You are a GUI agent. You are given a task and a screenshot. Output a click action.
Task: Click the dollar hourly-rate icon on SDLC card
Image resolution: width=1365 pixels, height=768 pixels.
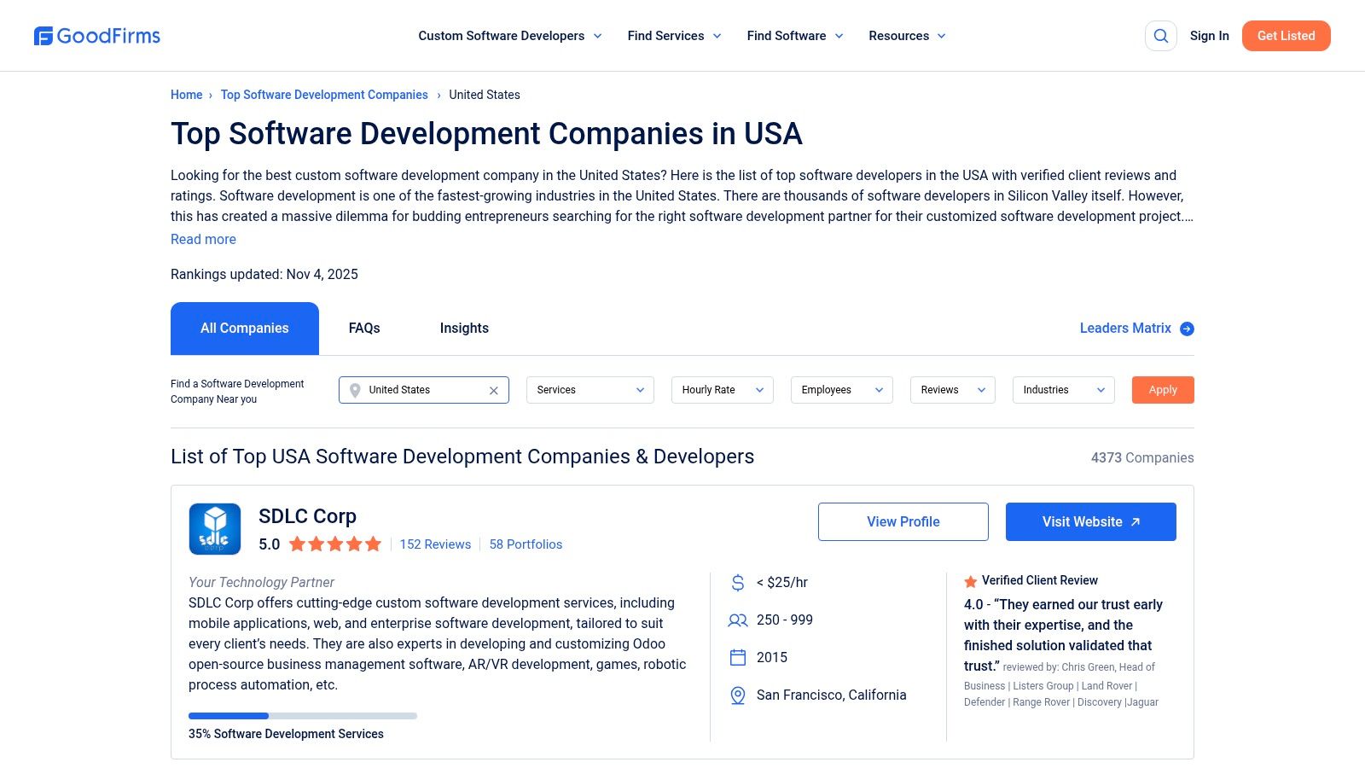[737, 583]
